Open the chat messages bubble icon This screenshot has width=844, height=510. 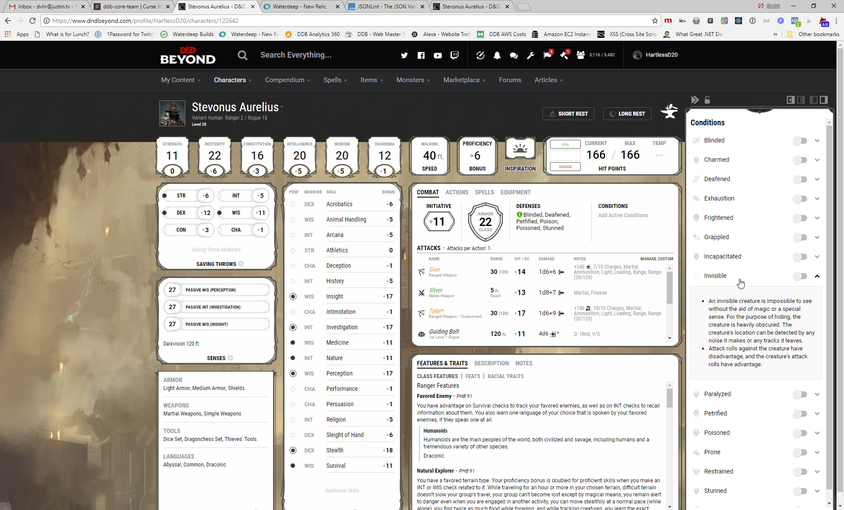(x=513, y=55)
